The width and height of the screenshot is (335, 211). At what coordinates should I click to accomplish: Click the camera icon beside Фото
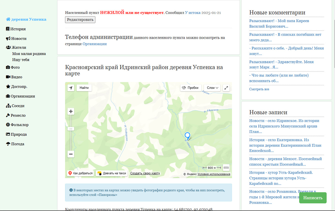8,67
